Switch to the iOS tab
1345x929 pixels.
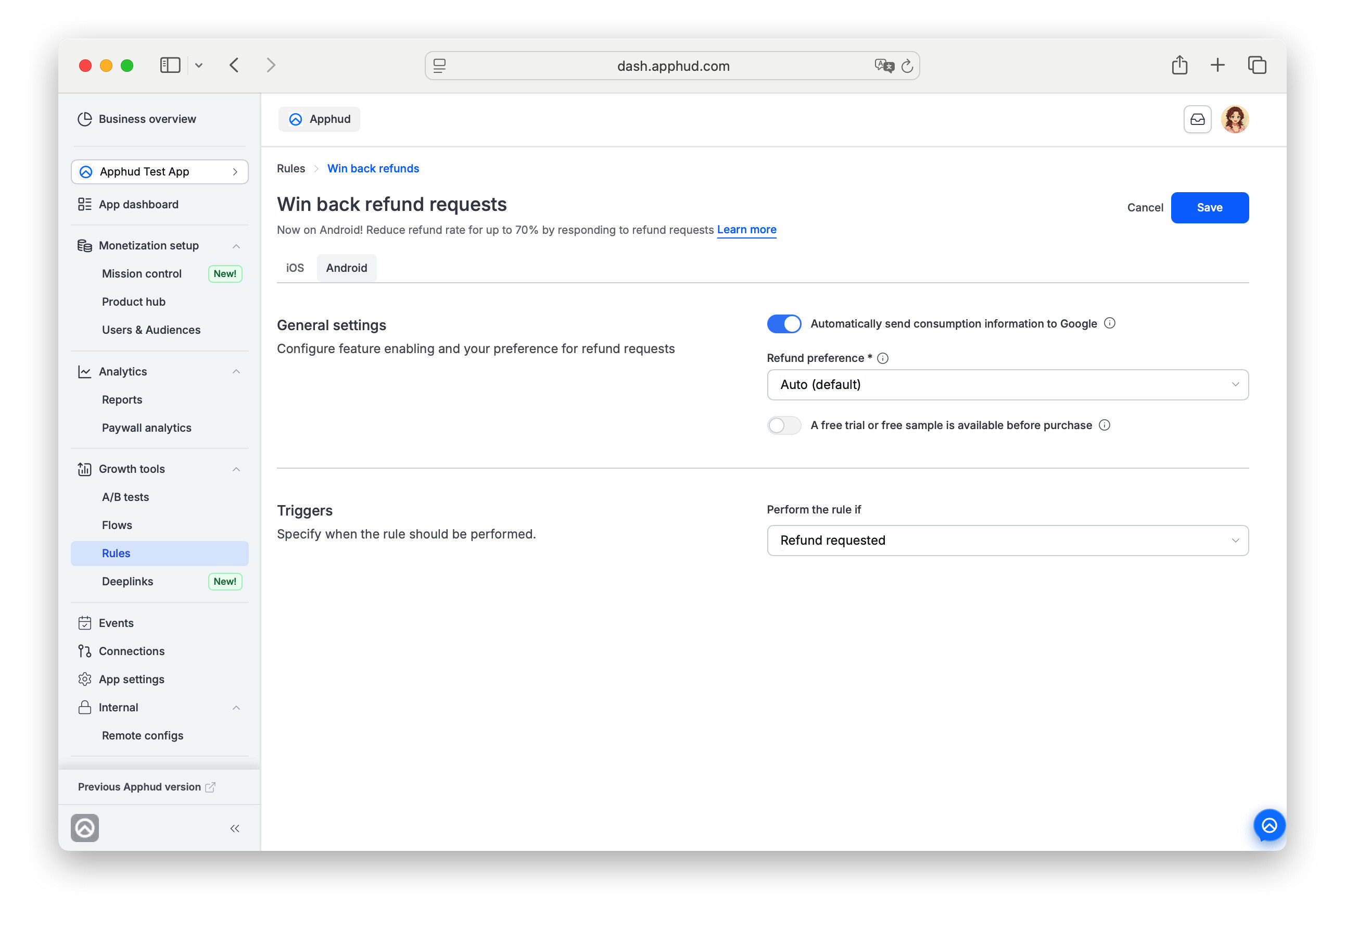295,268
